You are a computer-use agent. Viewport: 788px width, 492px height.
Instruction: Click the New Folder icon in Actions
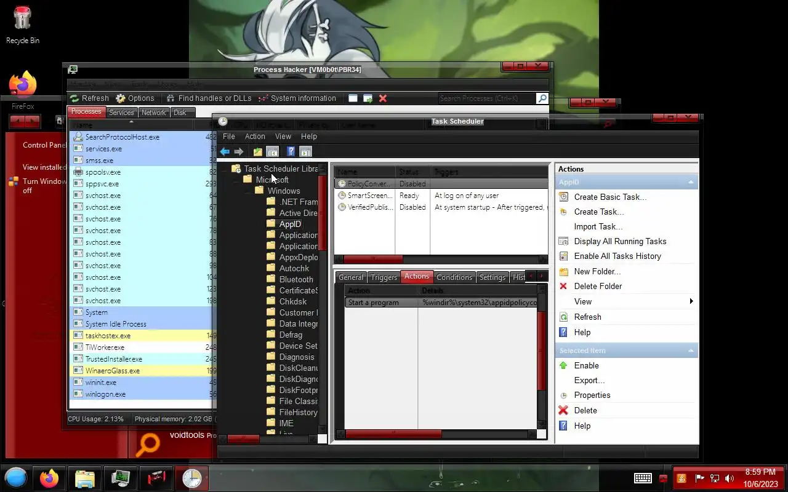(x=563, y=271)
